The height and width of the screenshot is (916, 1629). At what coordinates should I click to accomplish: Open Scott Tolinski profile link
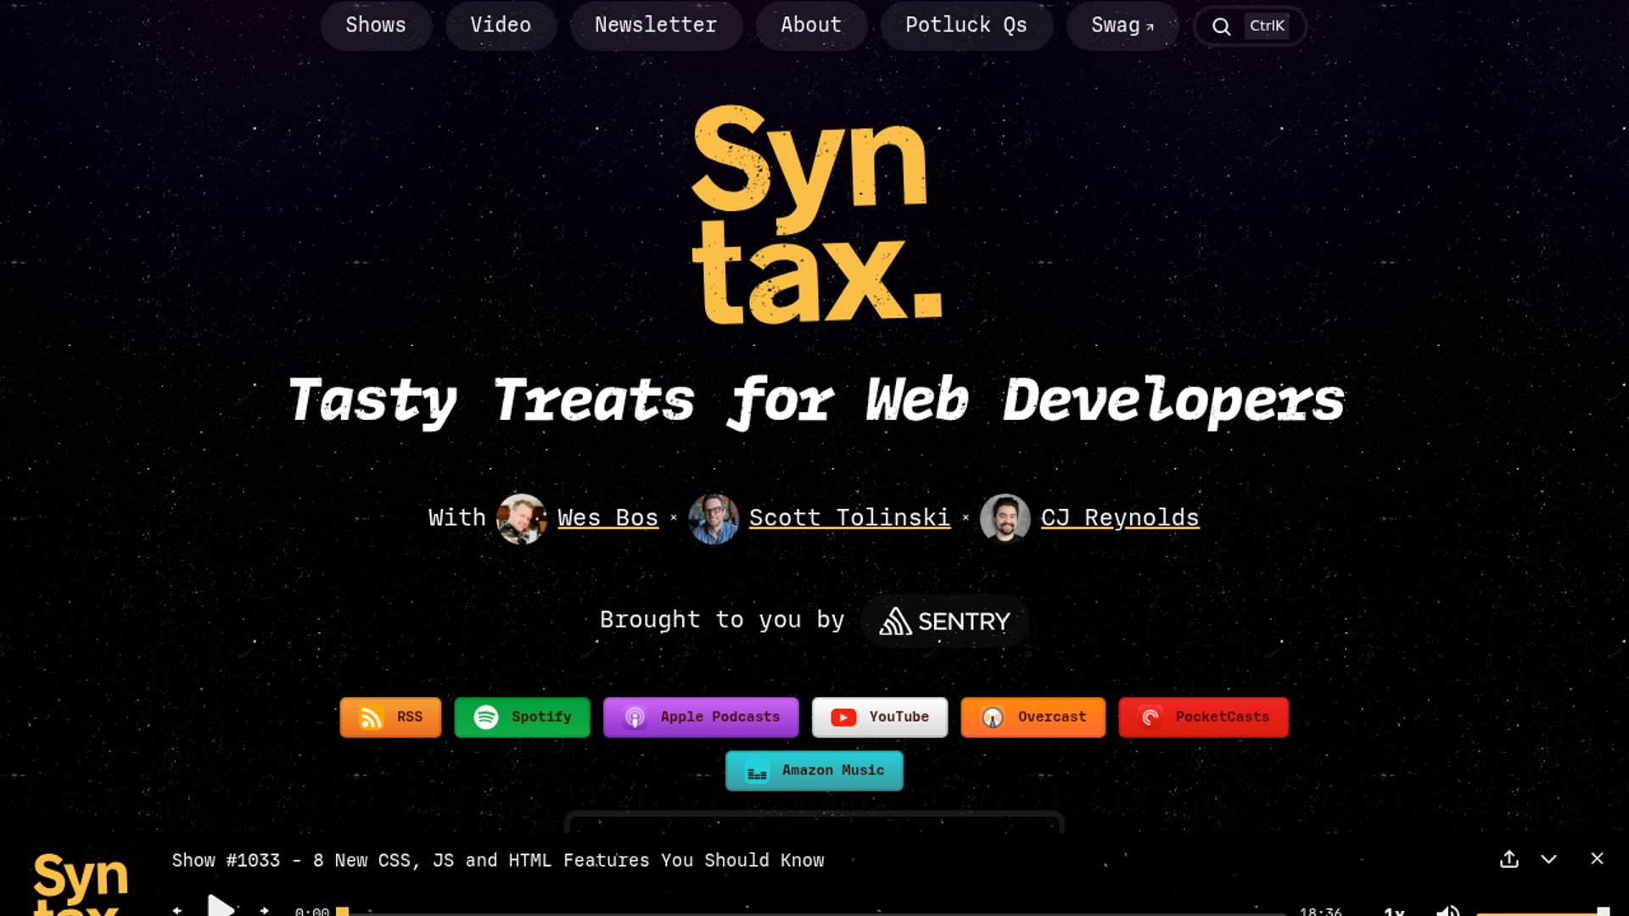(x=849, y=518)
